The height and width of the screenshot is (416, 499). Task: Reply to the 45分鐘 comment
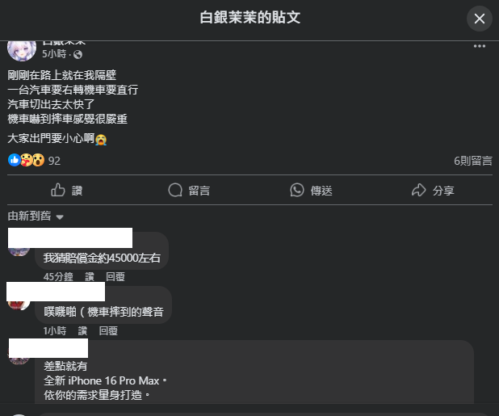(x=115, y=276)
